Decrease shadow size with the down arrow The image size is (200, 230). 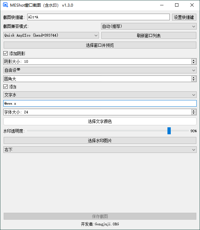tap(193, 63)
